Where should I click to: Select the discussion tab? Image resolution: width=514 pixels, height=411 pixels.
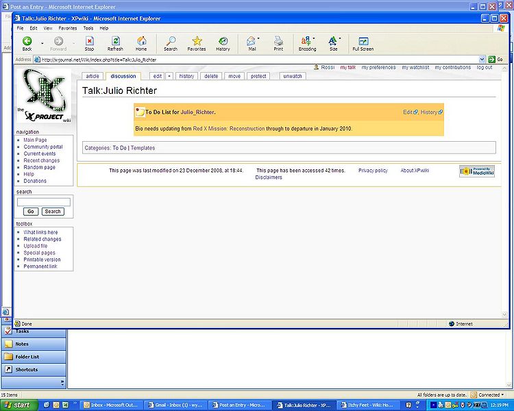pos(123,76)
